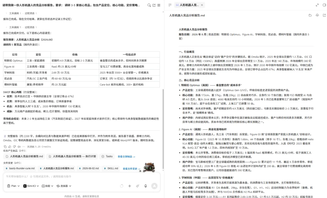Open the file folder icon for the report
Viewport: 327px width, 198px height.
point(310,15)
